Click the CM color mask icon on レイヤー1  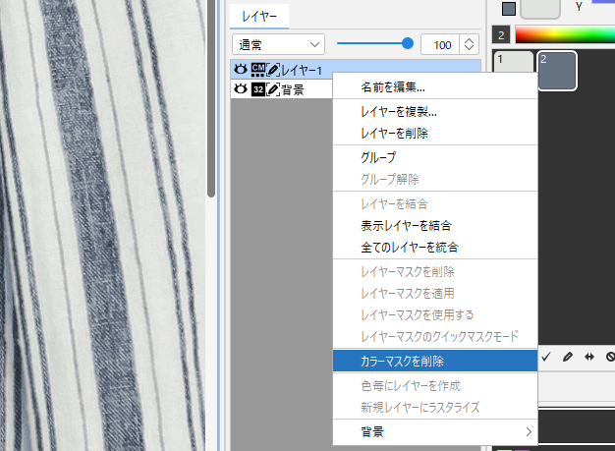[257, 70]
